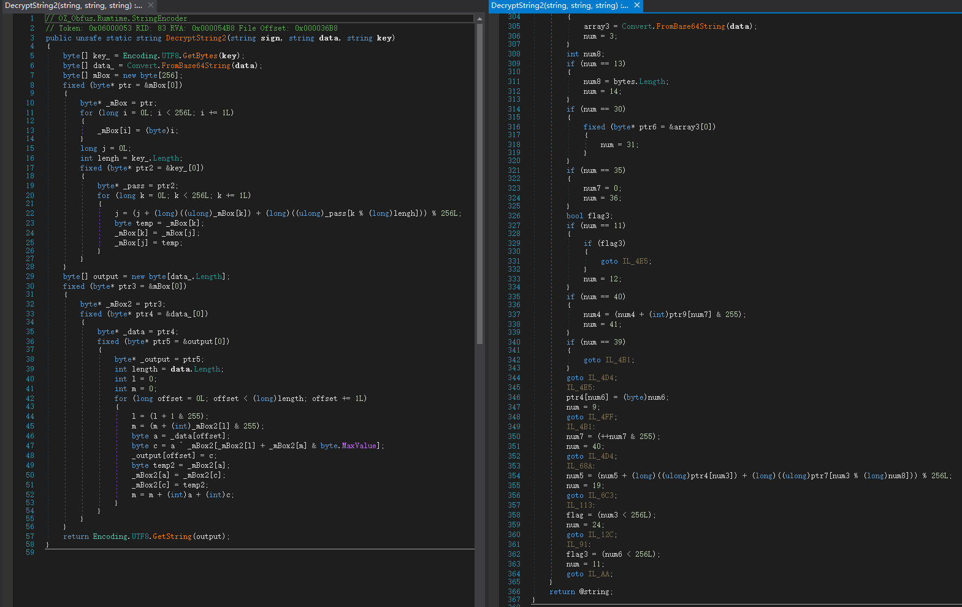Image resolution: width=962 pixels, height=607 pixels.
Task: Click 'IL_6C3' goto target on line 356
Action: pos(601,495)
